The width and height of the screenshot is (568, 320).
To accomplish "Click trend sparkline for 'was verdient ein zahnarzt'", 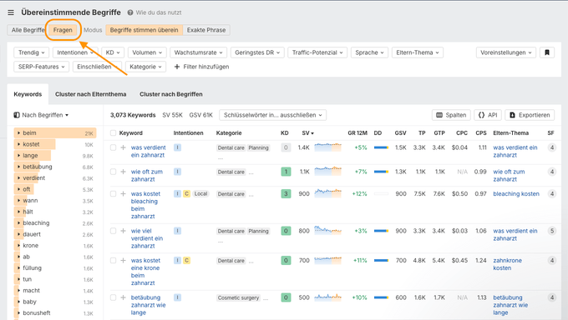I will [x=327, y=147].
